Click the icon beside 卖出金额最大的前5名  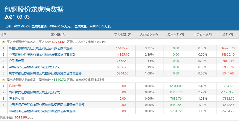(x=4, y=80)
